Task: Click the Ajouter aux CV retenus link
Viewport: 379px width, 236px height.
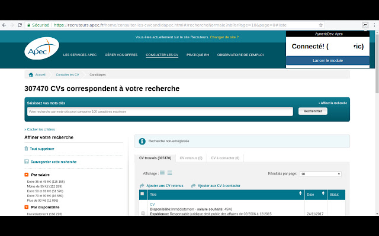Action: pyautogui.click(x=165, y=186)
